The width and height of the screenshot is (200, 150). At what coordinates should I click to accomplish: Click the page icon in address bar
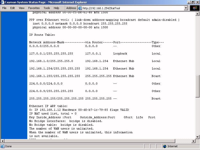tap(80, 8)
